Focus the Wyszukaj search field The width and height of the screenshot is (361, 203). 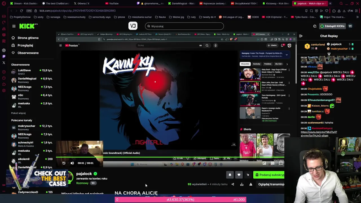[x=184, y=26]
